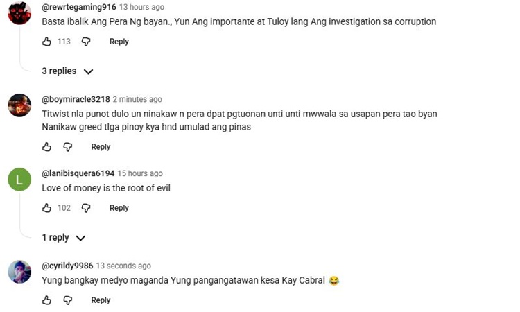520x312 pixels.
Task: Expand the 3 replies thread
Action: coord(67,71)
